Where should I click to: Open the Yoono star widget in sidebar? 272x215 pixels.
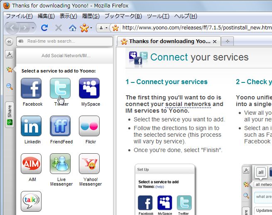10,70
